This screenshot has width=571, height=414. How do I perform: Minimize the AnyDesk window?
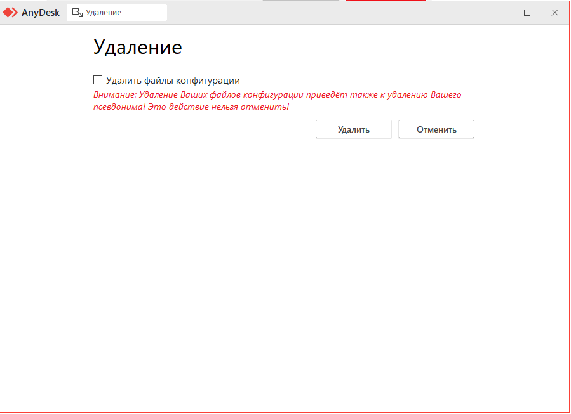500,13
